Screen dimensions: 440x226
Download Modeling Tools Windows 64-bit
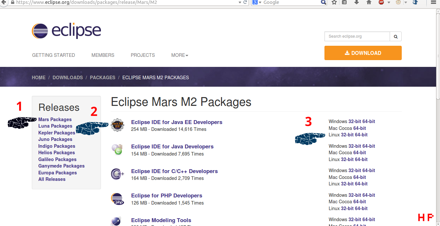pos(369,220)
